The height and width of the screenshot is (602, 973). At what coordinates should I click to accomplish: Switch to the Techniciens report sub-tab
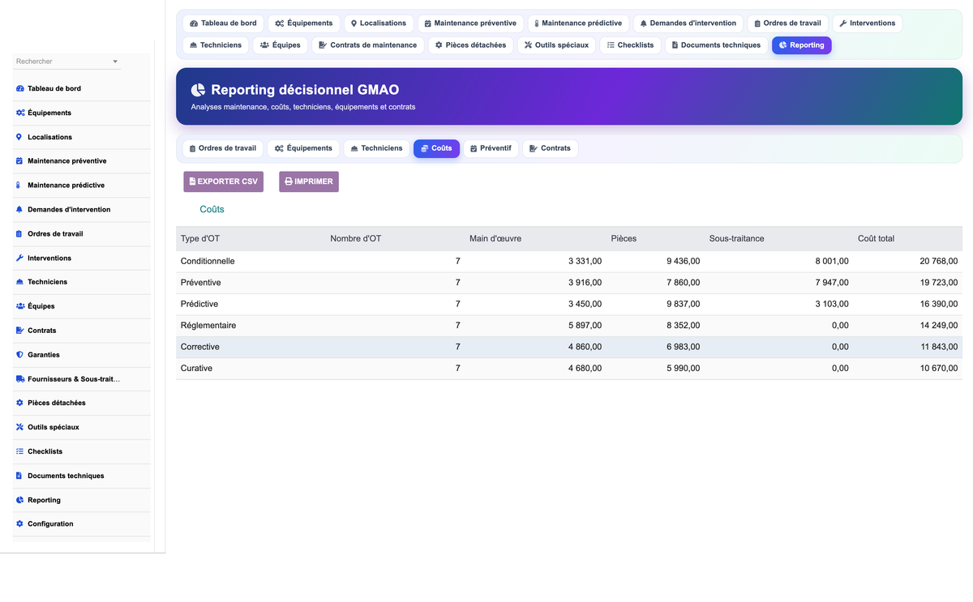(377, 148)
